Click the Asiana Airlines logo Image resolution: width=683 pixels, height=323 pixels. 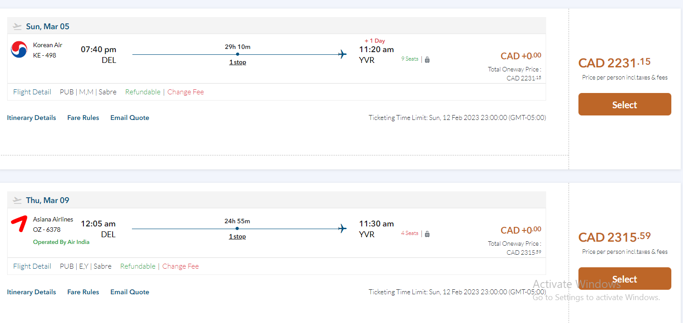(x=19, y=224)
